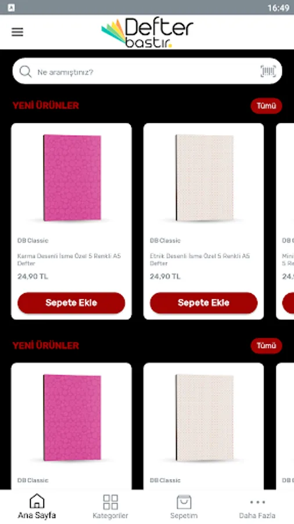Tap the Defter Bastır logo
294x524 pixels.
[147, 33]
